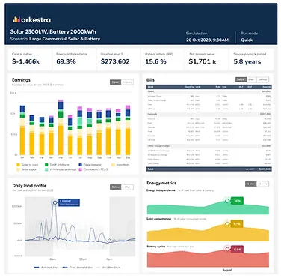Click the Average day legend item
This screenshot has width=281, height=278.
click(x=46, y=268)
